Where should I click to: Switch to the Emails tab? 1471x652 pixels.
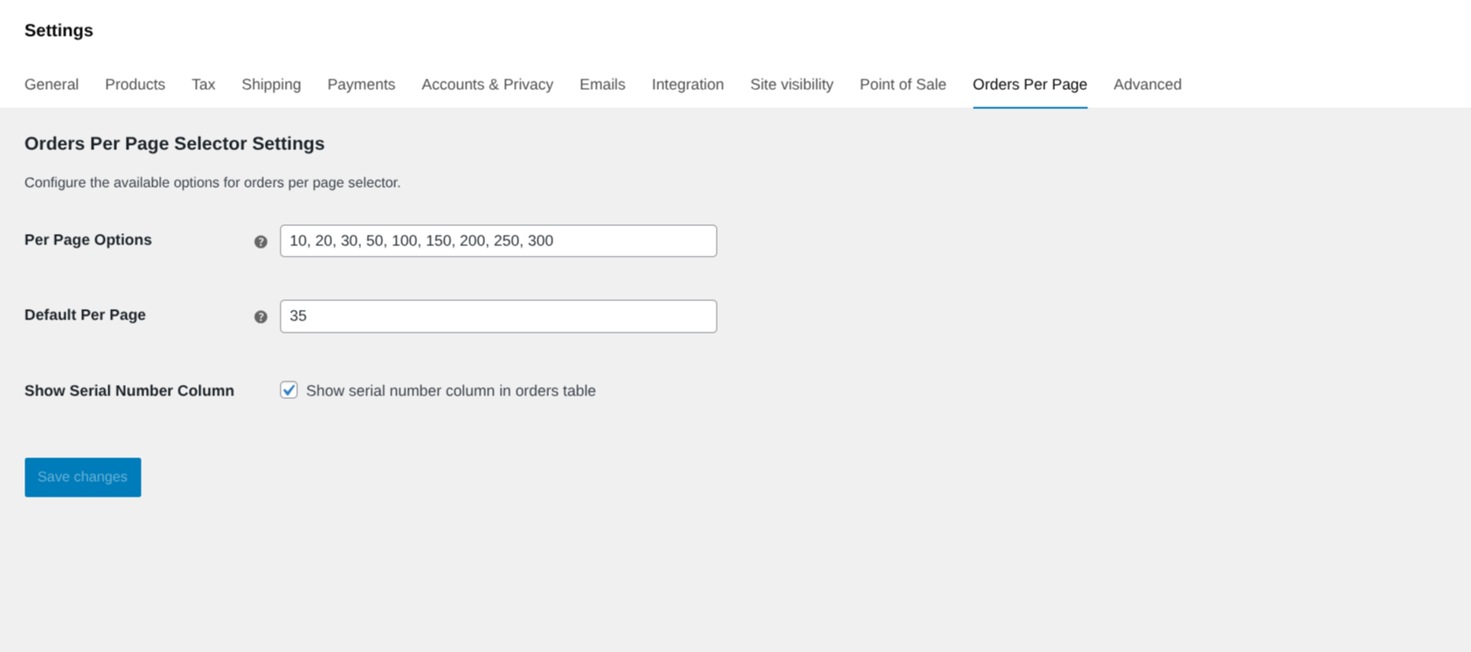coord(602,85)
